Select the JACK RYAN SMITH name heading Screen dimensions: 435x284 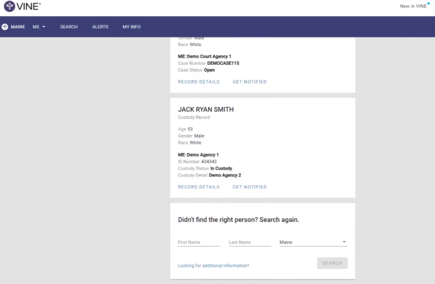click(206, 110)
